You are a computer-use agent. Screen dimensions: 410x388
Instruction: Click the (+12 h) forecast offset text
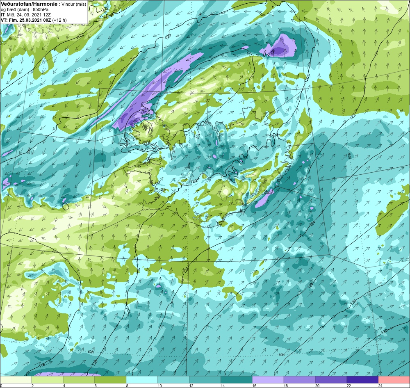pos(59,20)
